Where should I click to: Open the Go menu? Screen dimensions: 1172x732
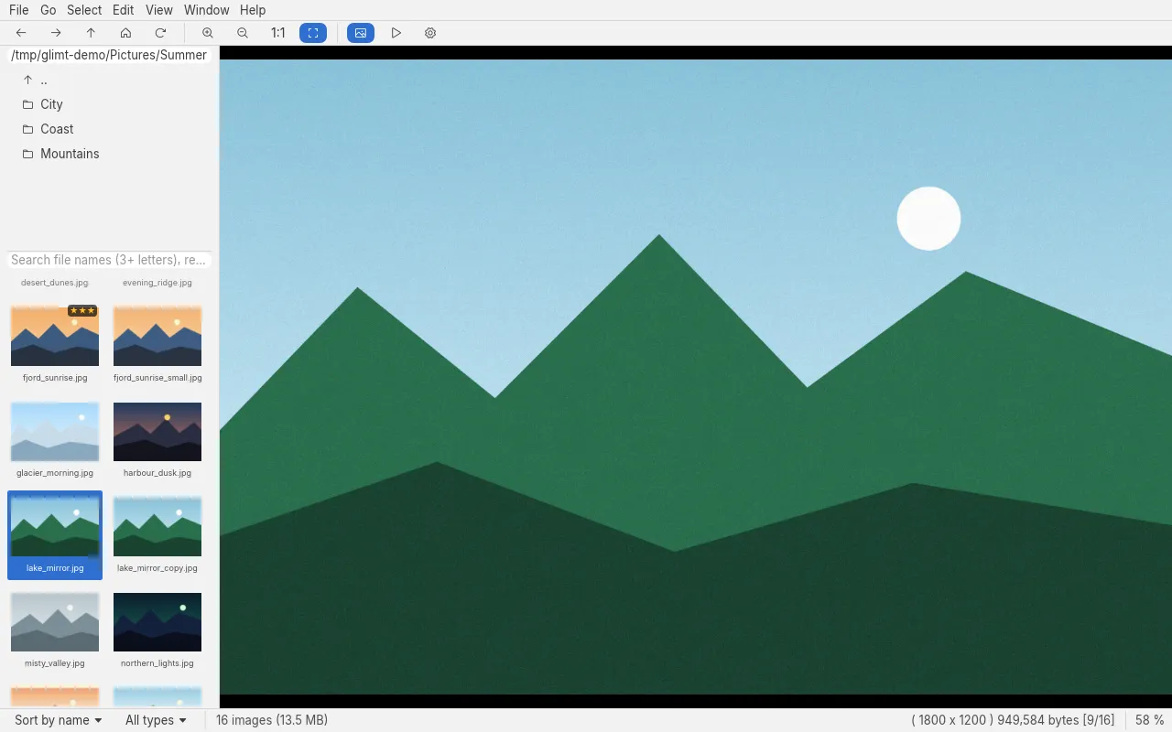[48, 10]
